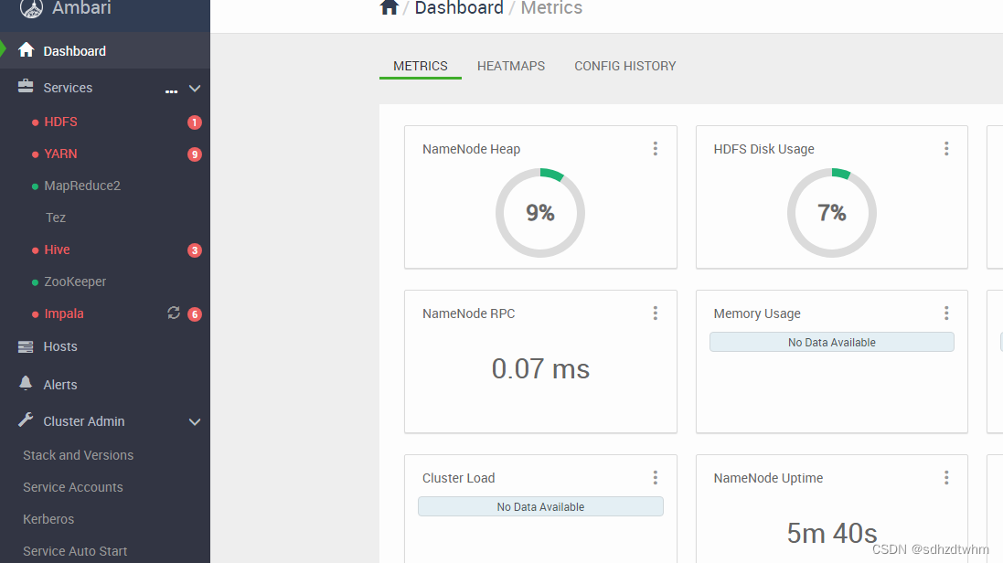
Task: Open NameNode Heap widget options menu
Action: point(655,148)
